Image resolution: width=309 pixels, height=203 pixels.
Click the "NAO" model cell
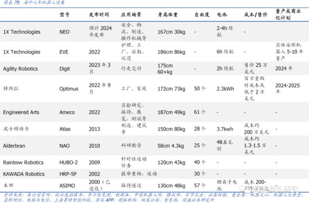[x=64, y=146]
